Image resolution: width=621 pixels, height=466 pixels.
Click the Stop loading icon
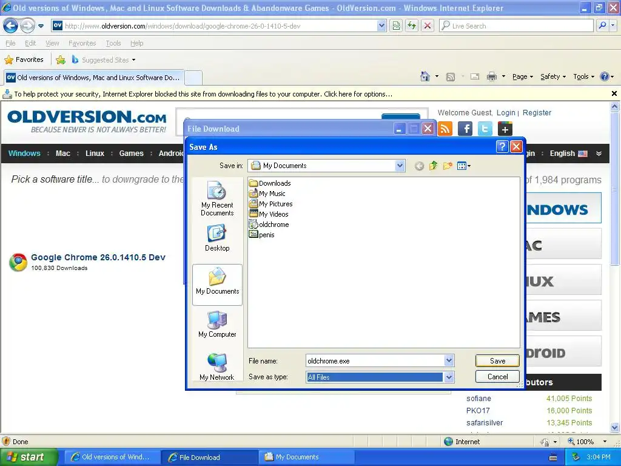[428, 25]
